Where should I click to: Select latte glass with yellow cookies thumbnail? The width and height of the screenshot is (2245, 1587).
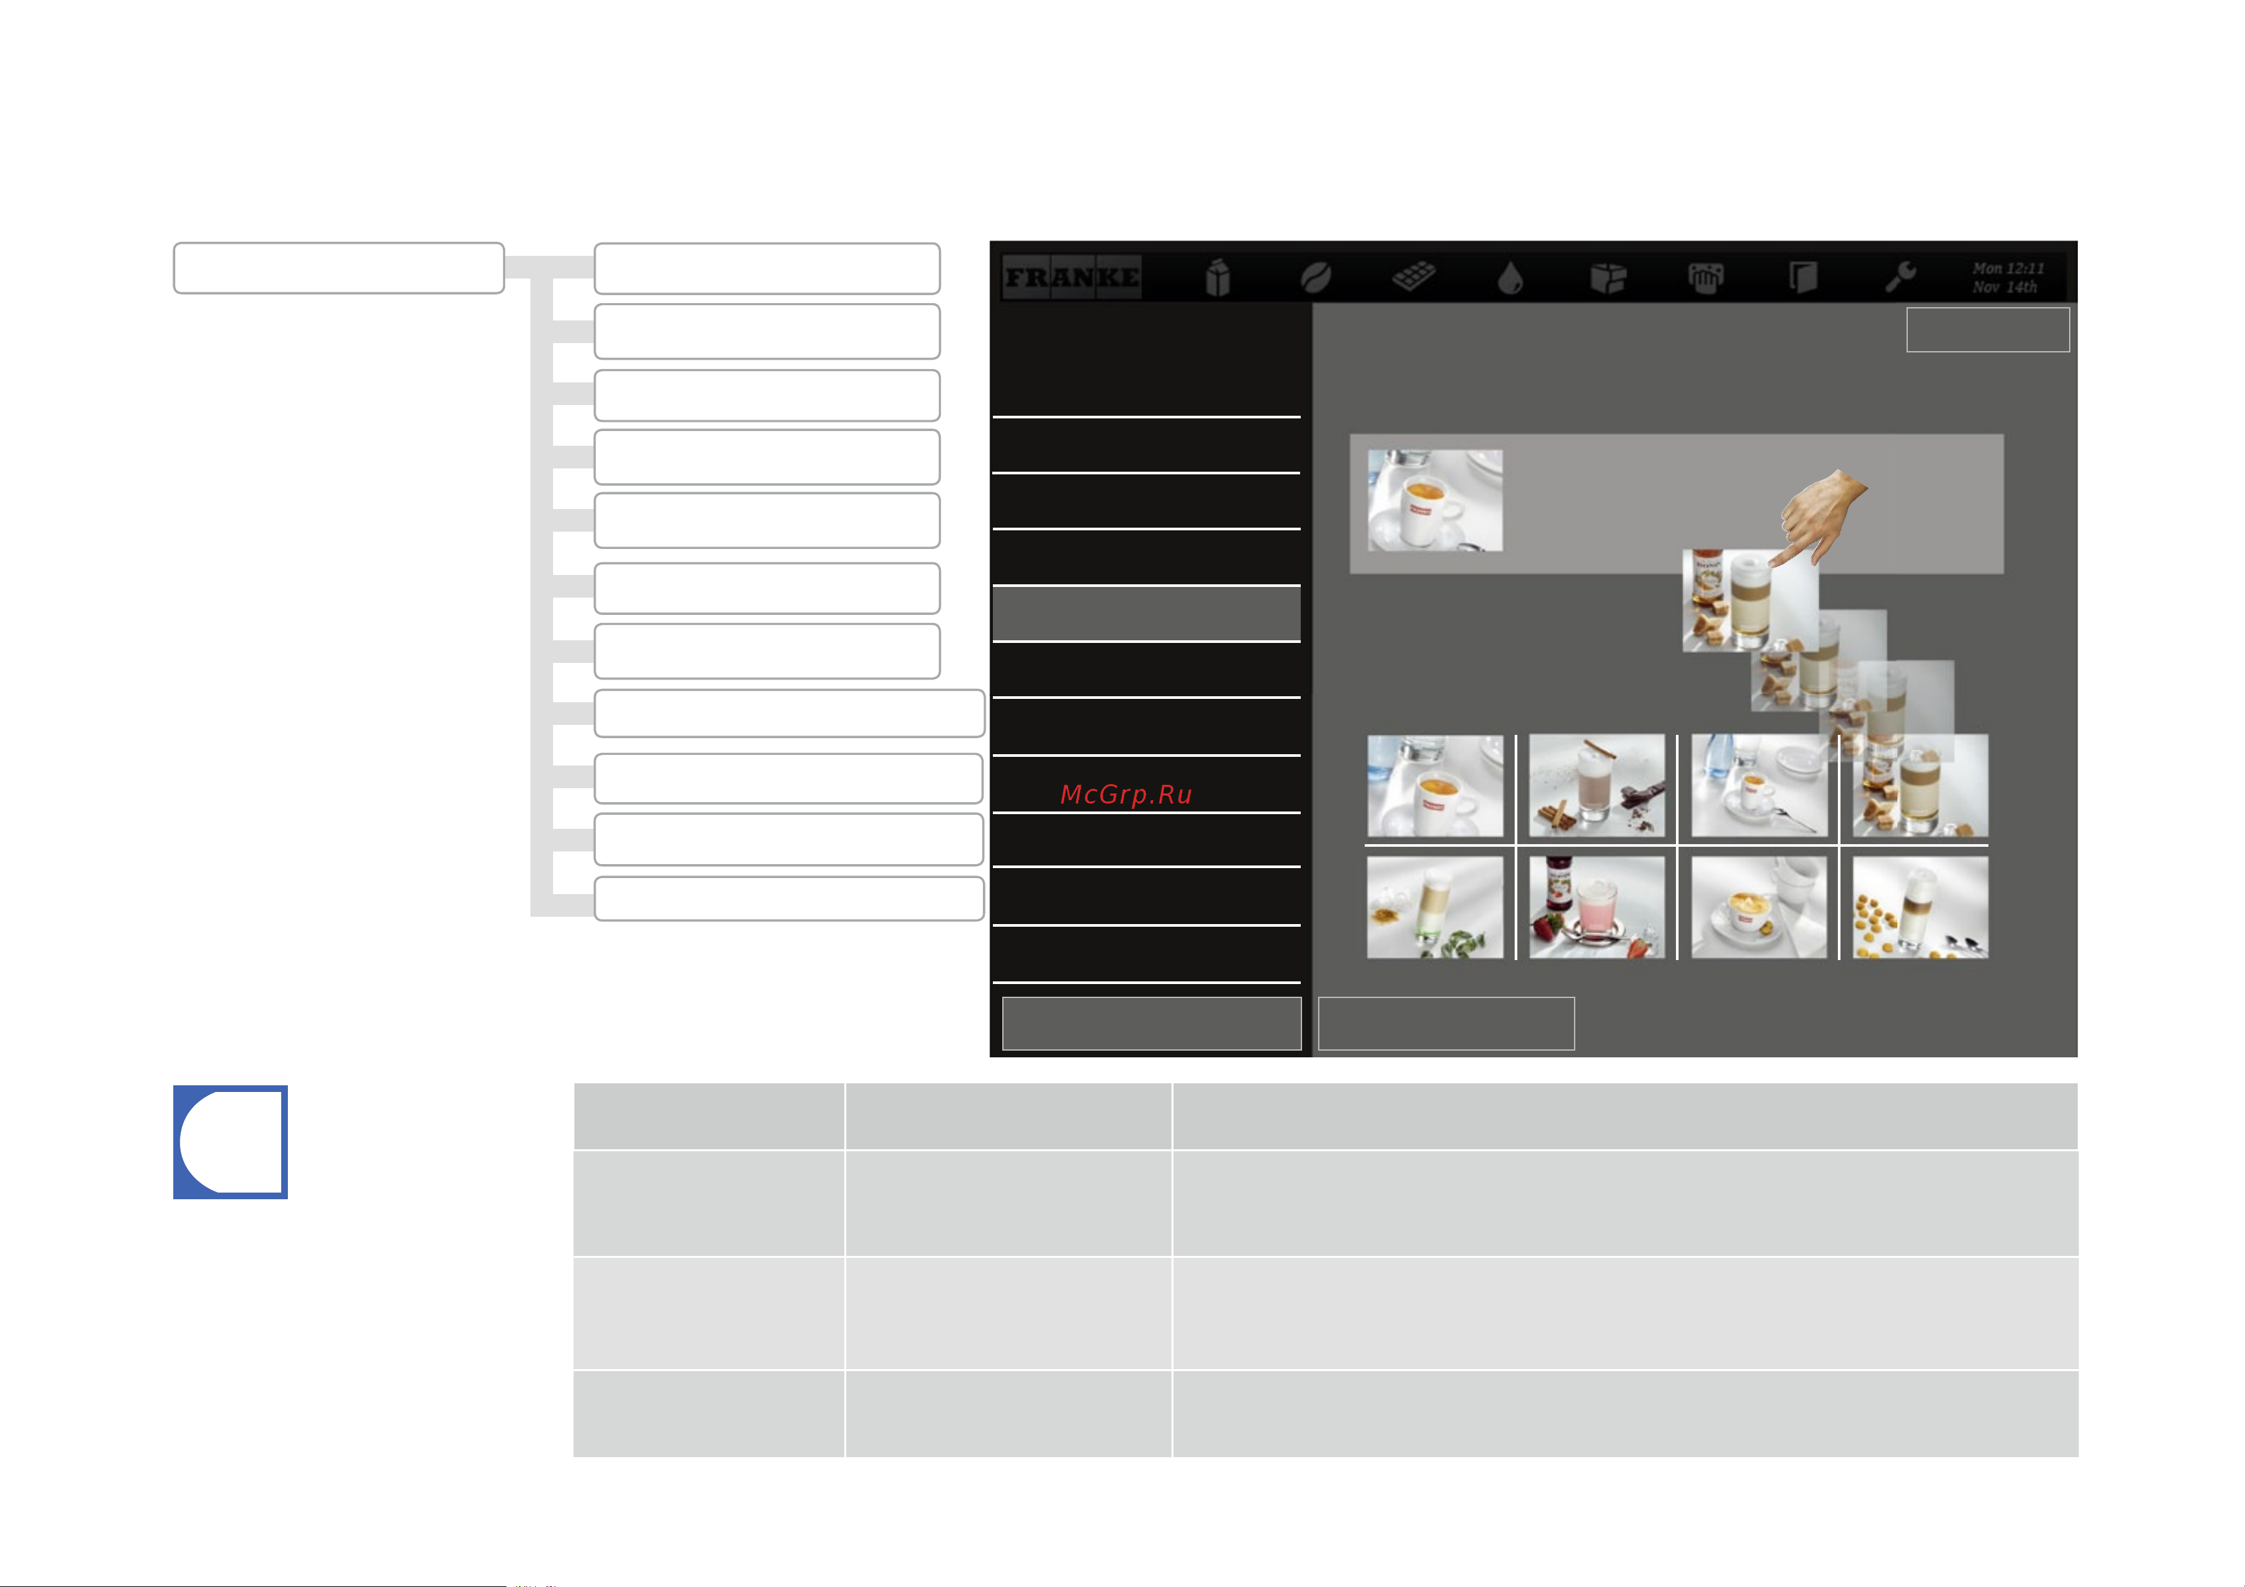point(1920,907)
